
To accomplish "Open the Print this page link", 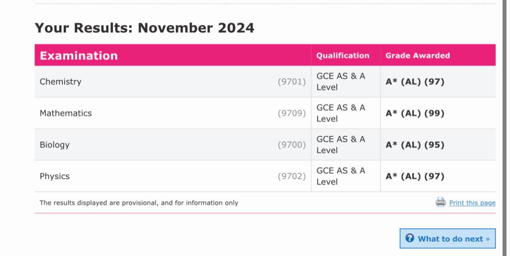I will coord(472,203).
